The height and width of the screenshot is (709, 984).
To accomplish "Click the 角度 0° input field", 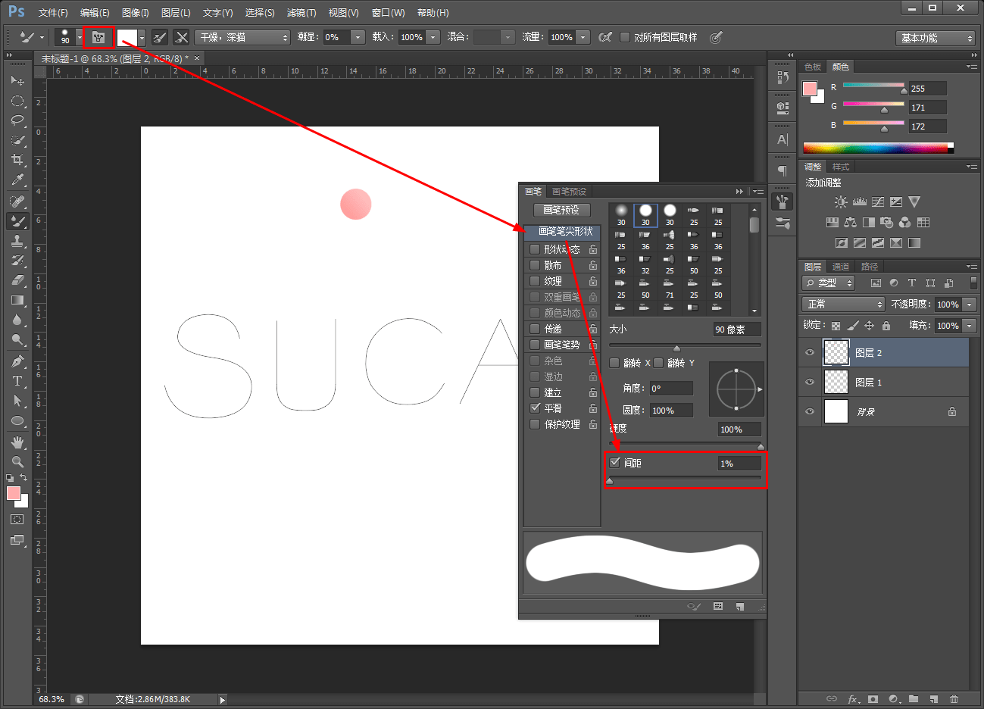I will tap(671, 389).
